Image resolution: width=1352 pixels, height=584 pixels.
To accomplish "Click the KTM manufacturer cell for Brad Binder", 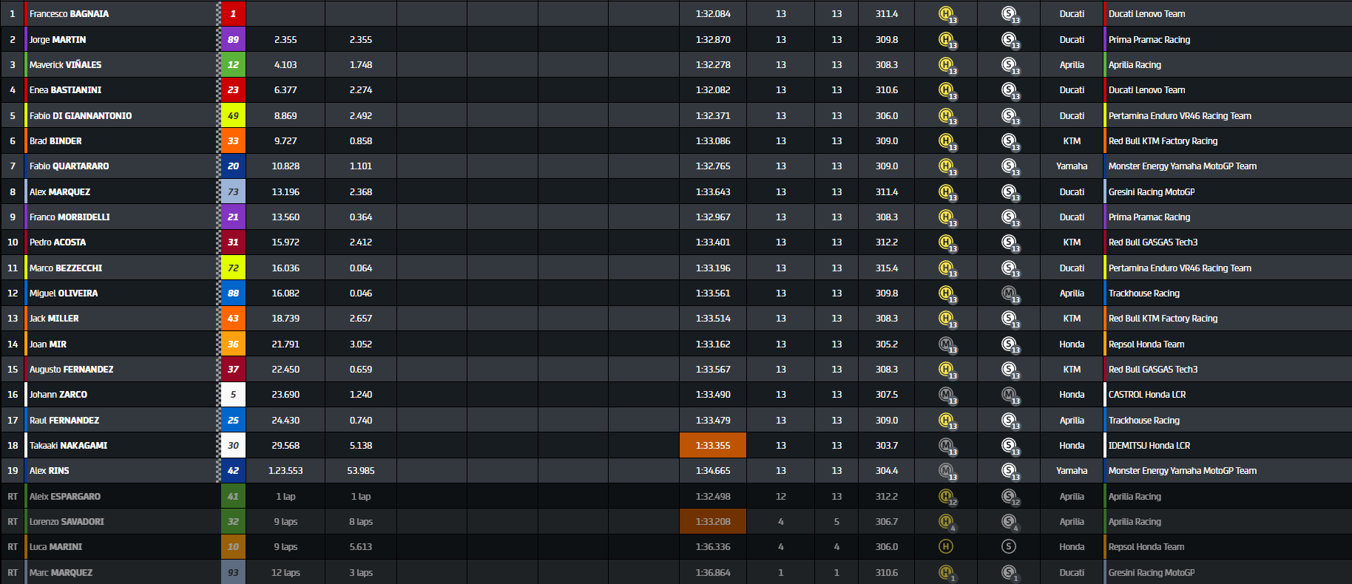I will (x=1072, y=141).
